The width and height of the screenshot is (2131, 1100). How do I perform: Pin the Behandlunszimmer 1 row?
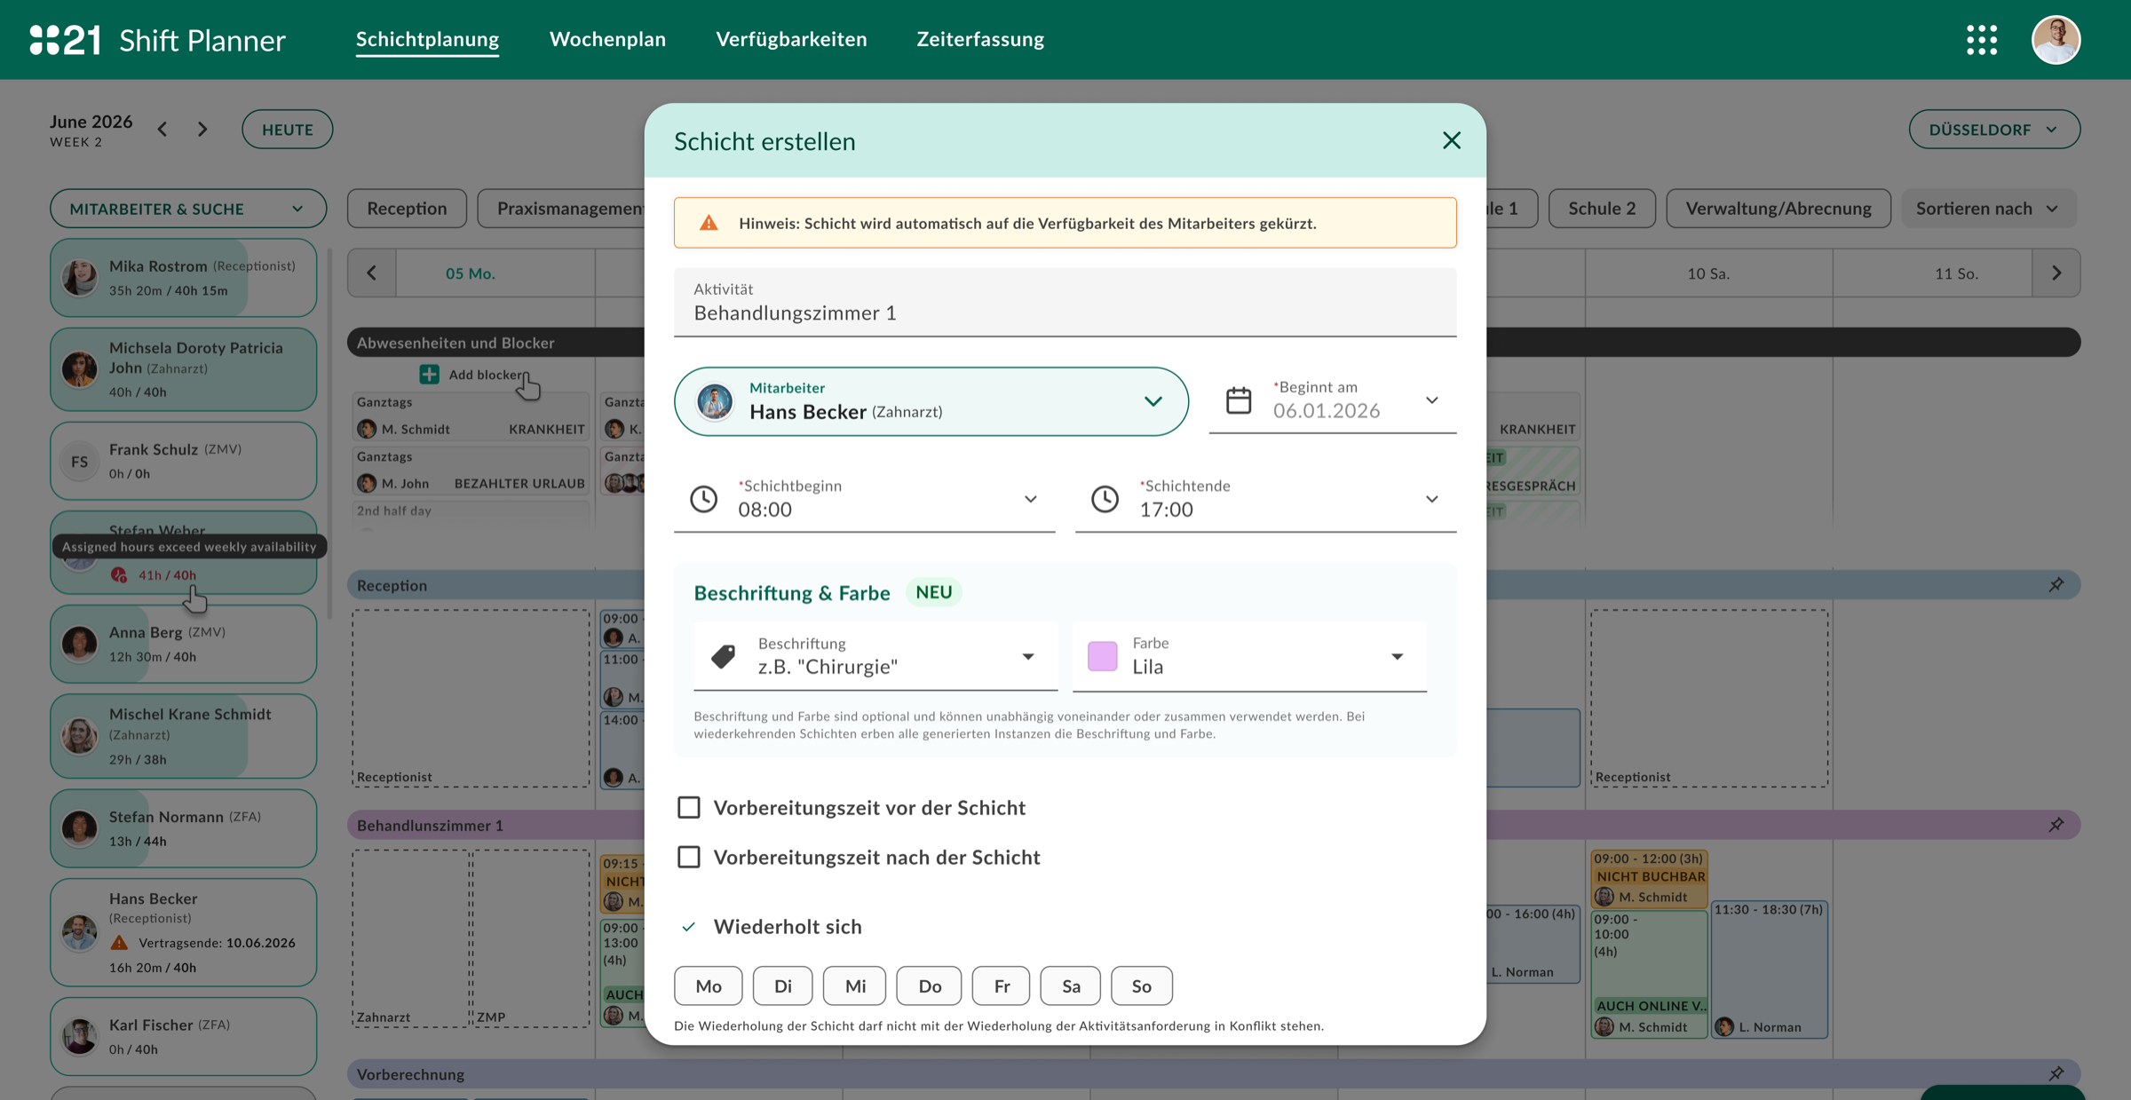point(2056,825)
